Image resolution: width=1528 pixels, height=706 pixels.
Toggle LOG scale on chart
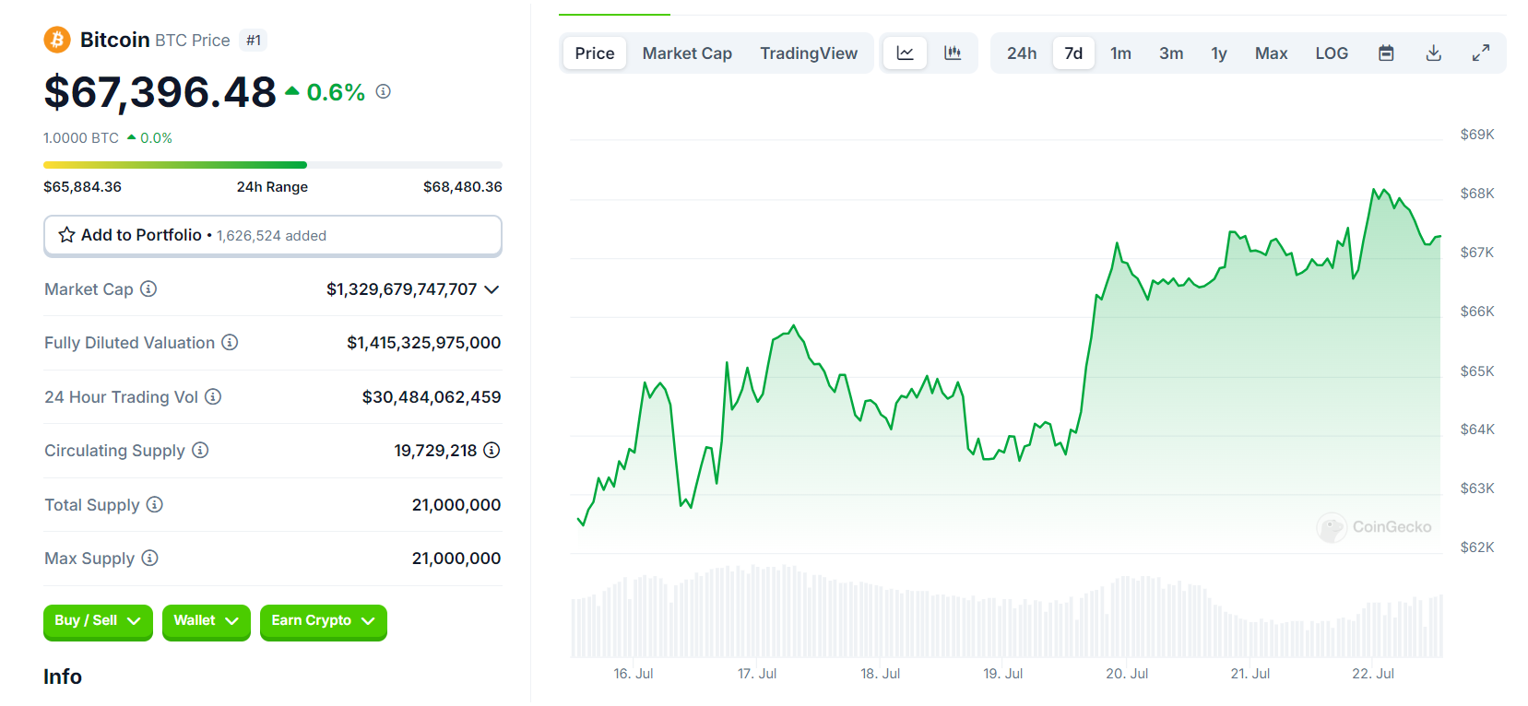1332,53
